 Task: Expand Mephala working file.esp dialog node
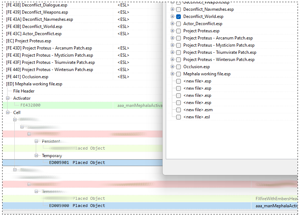pyautogui.click(x=172, y=74)
